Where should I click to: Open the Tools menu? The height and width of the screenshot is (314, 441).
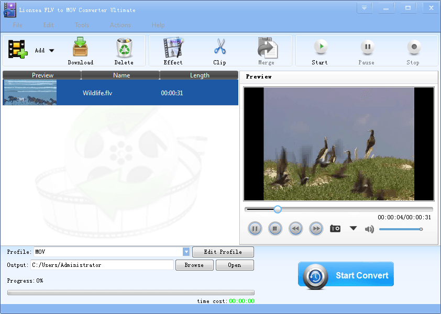pyautogui.click(x=82, y=25)
